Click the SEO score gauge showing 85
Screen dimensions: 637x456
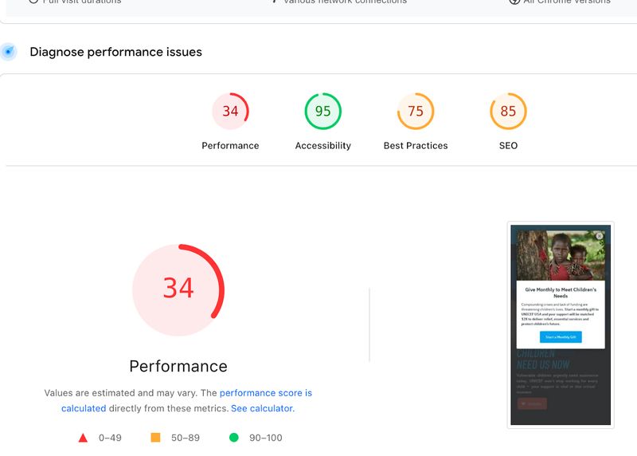[x=508, y=111]
